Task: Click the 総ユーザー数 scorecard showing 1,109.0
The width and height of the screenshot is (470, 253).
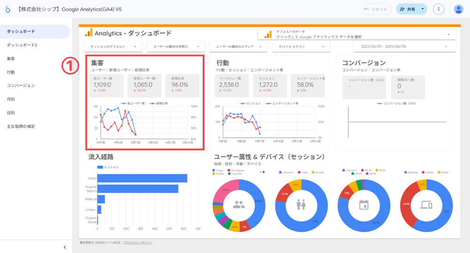Action: (x=106, y=85)
